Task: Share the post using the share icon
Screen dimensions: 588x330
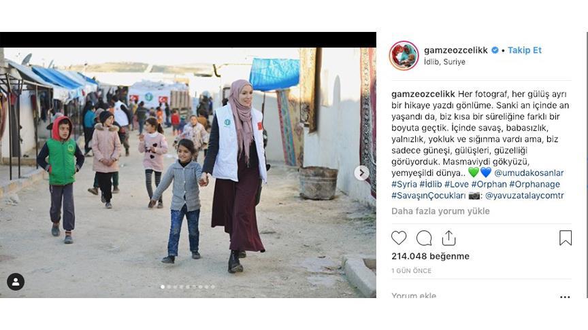Action: click(449, 238)
